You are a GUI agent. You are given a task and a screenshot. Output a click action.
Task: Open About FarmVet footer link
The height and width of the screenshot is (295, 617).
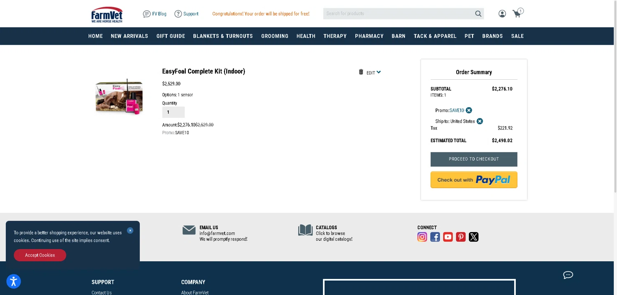pos(195,293)
